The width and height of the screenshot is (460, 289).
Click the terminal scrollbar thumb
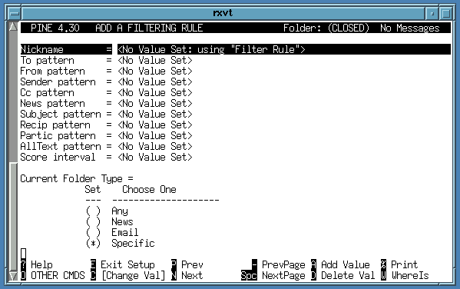13,217
